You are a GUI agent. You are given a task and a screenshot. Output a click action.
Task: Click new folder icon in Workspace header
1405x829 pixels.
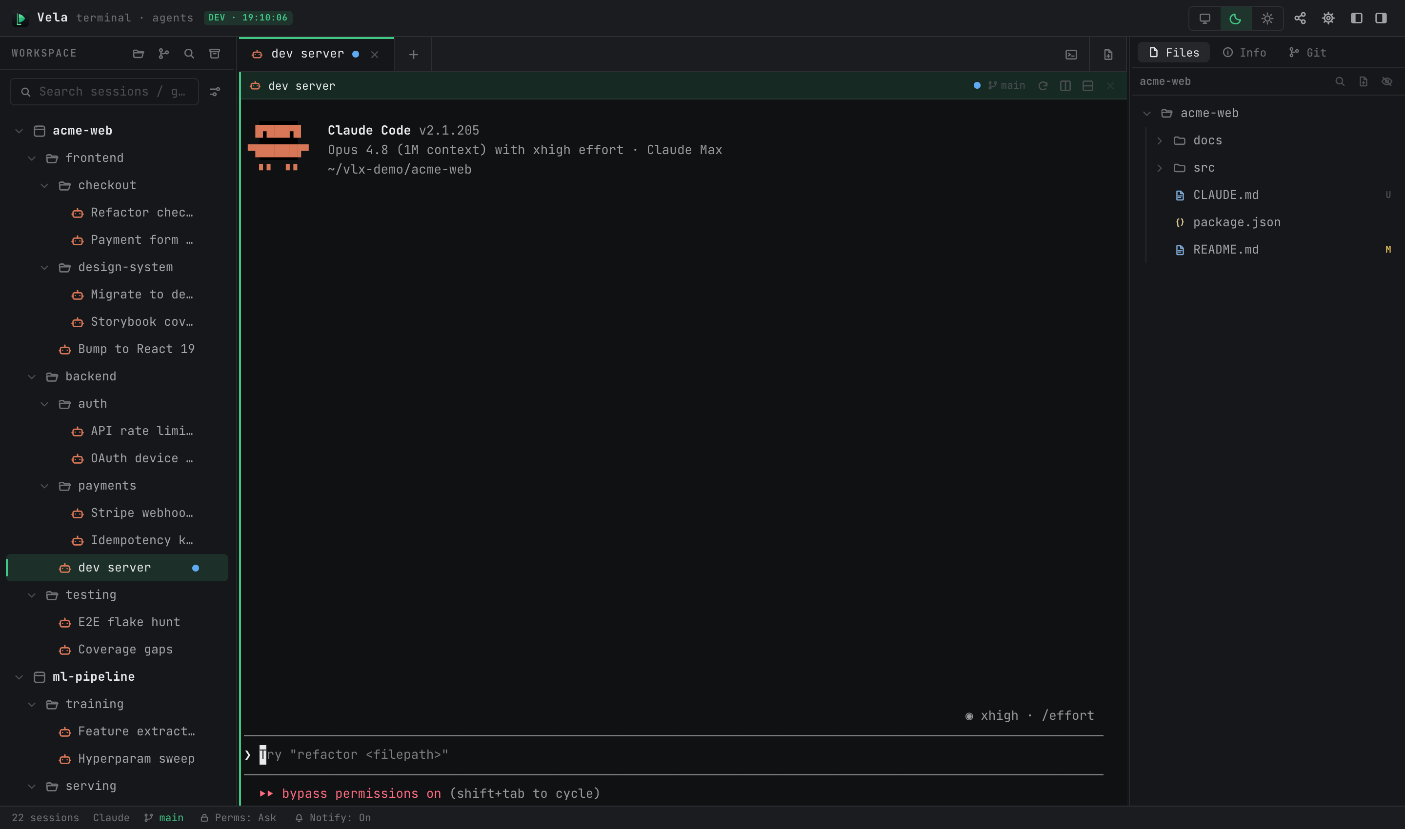pyautogui.click(x=138, y=54)
